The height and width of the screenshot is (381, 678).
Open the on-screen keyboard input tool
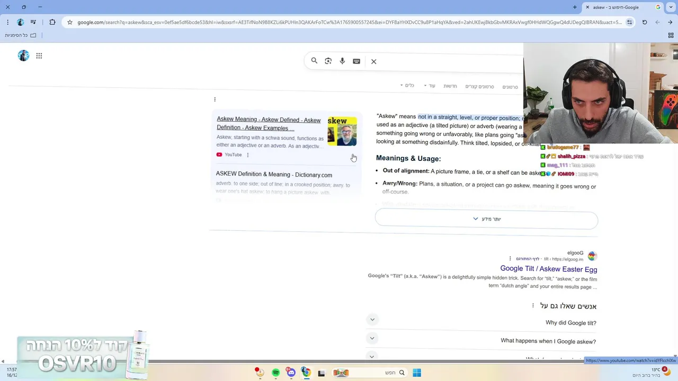pyautogui.click(x=356, y=61)
